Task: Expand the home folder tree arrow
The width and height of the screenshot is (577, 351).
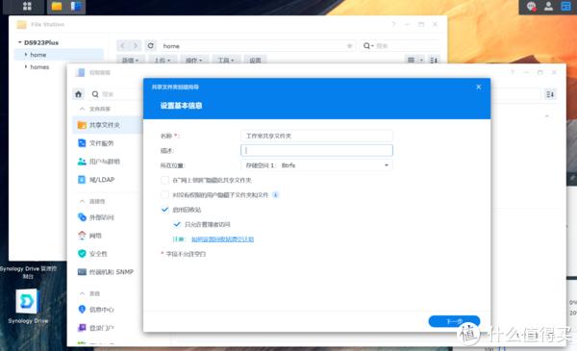Action: point(26,55)
